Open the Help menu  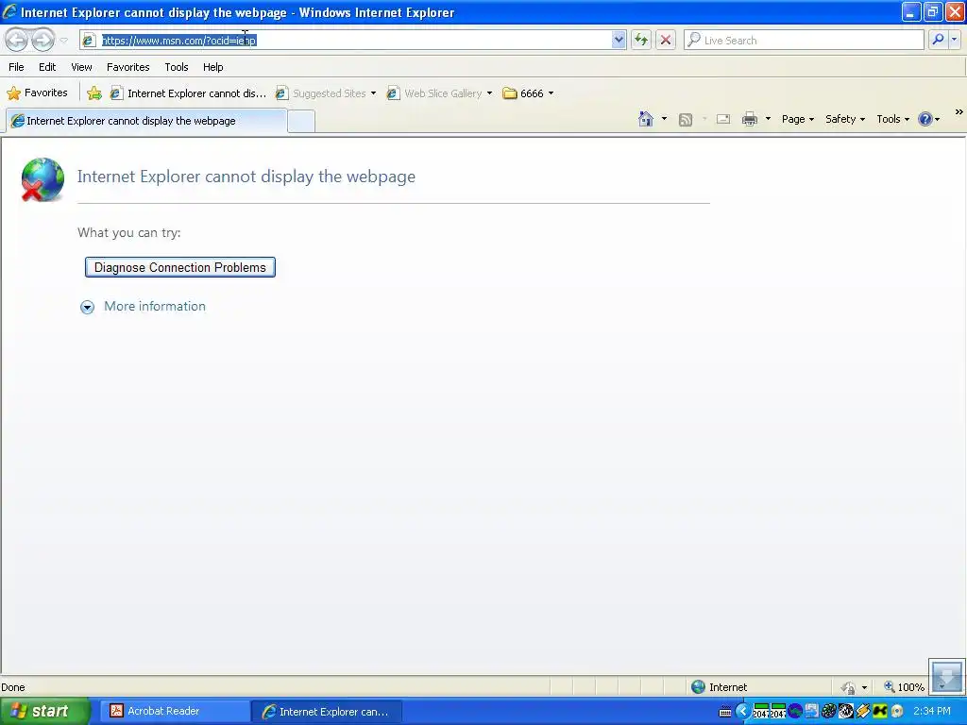(x=213, y=67)
